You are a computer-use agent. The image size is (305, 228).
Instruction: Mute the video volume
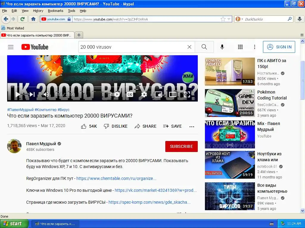click(x=46, y=94)
